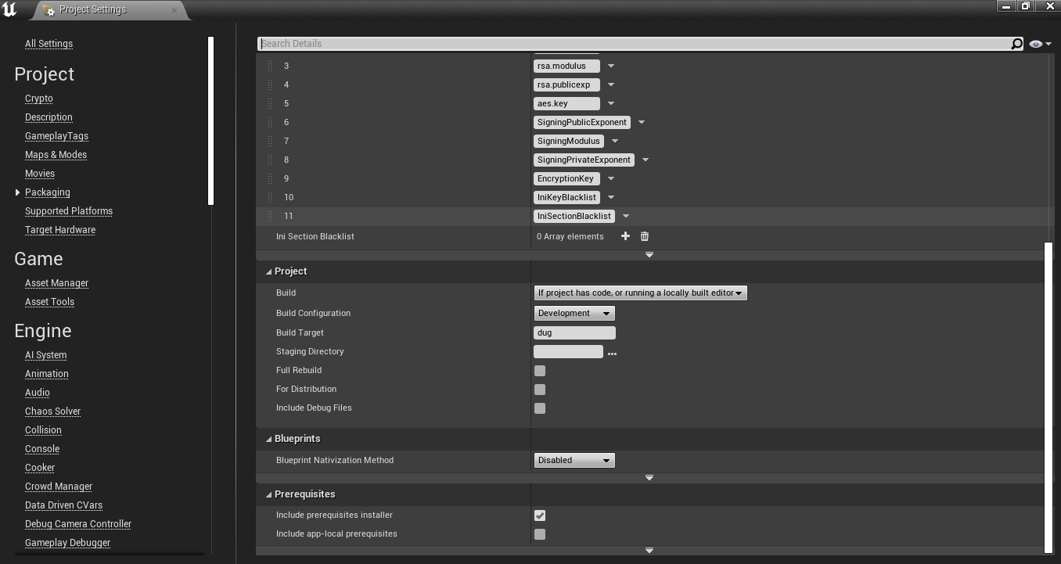Uncheck Include prerequisites installer
The height and width of the screenshot is (564, 1061).
(540, 516)
